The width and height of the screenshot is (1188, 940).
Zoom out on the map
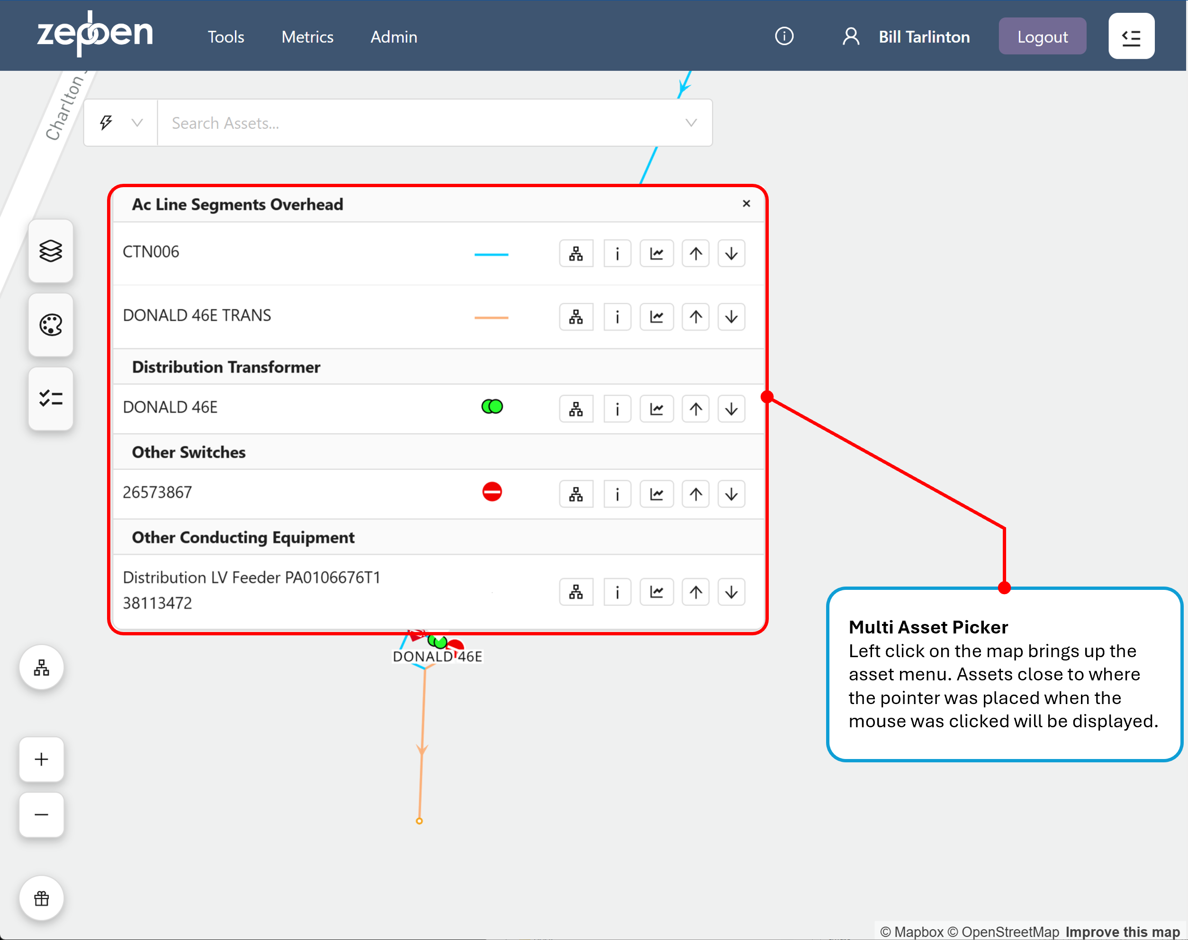click(42, 814)
